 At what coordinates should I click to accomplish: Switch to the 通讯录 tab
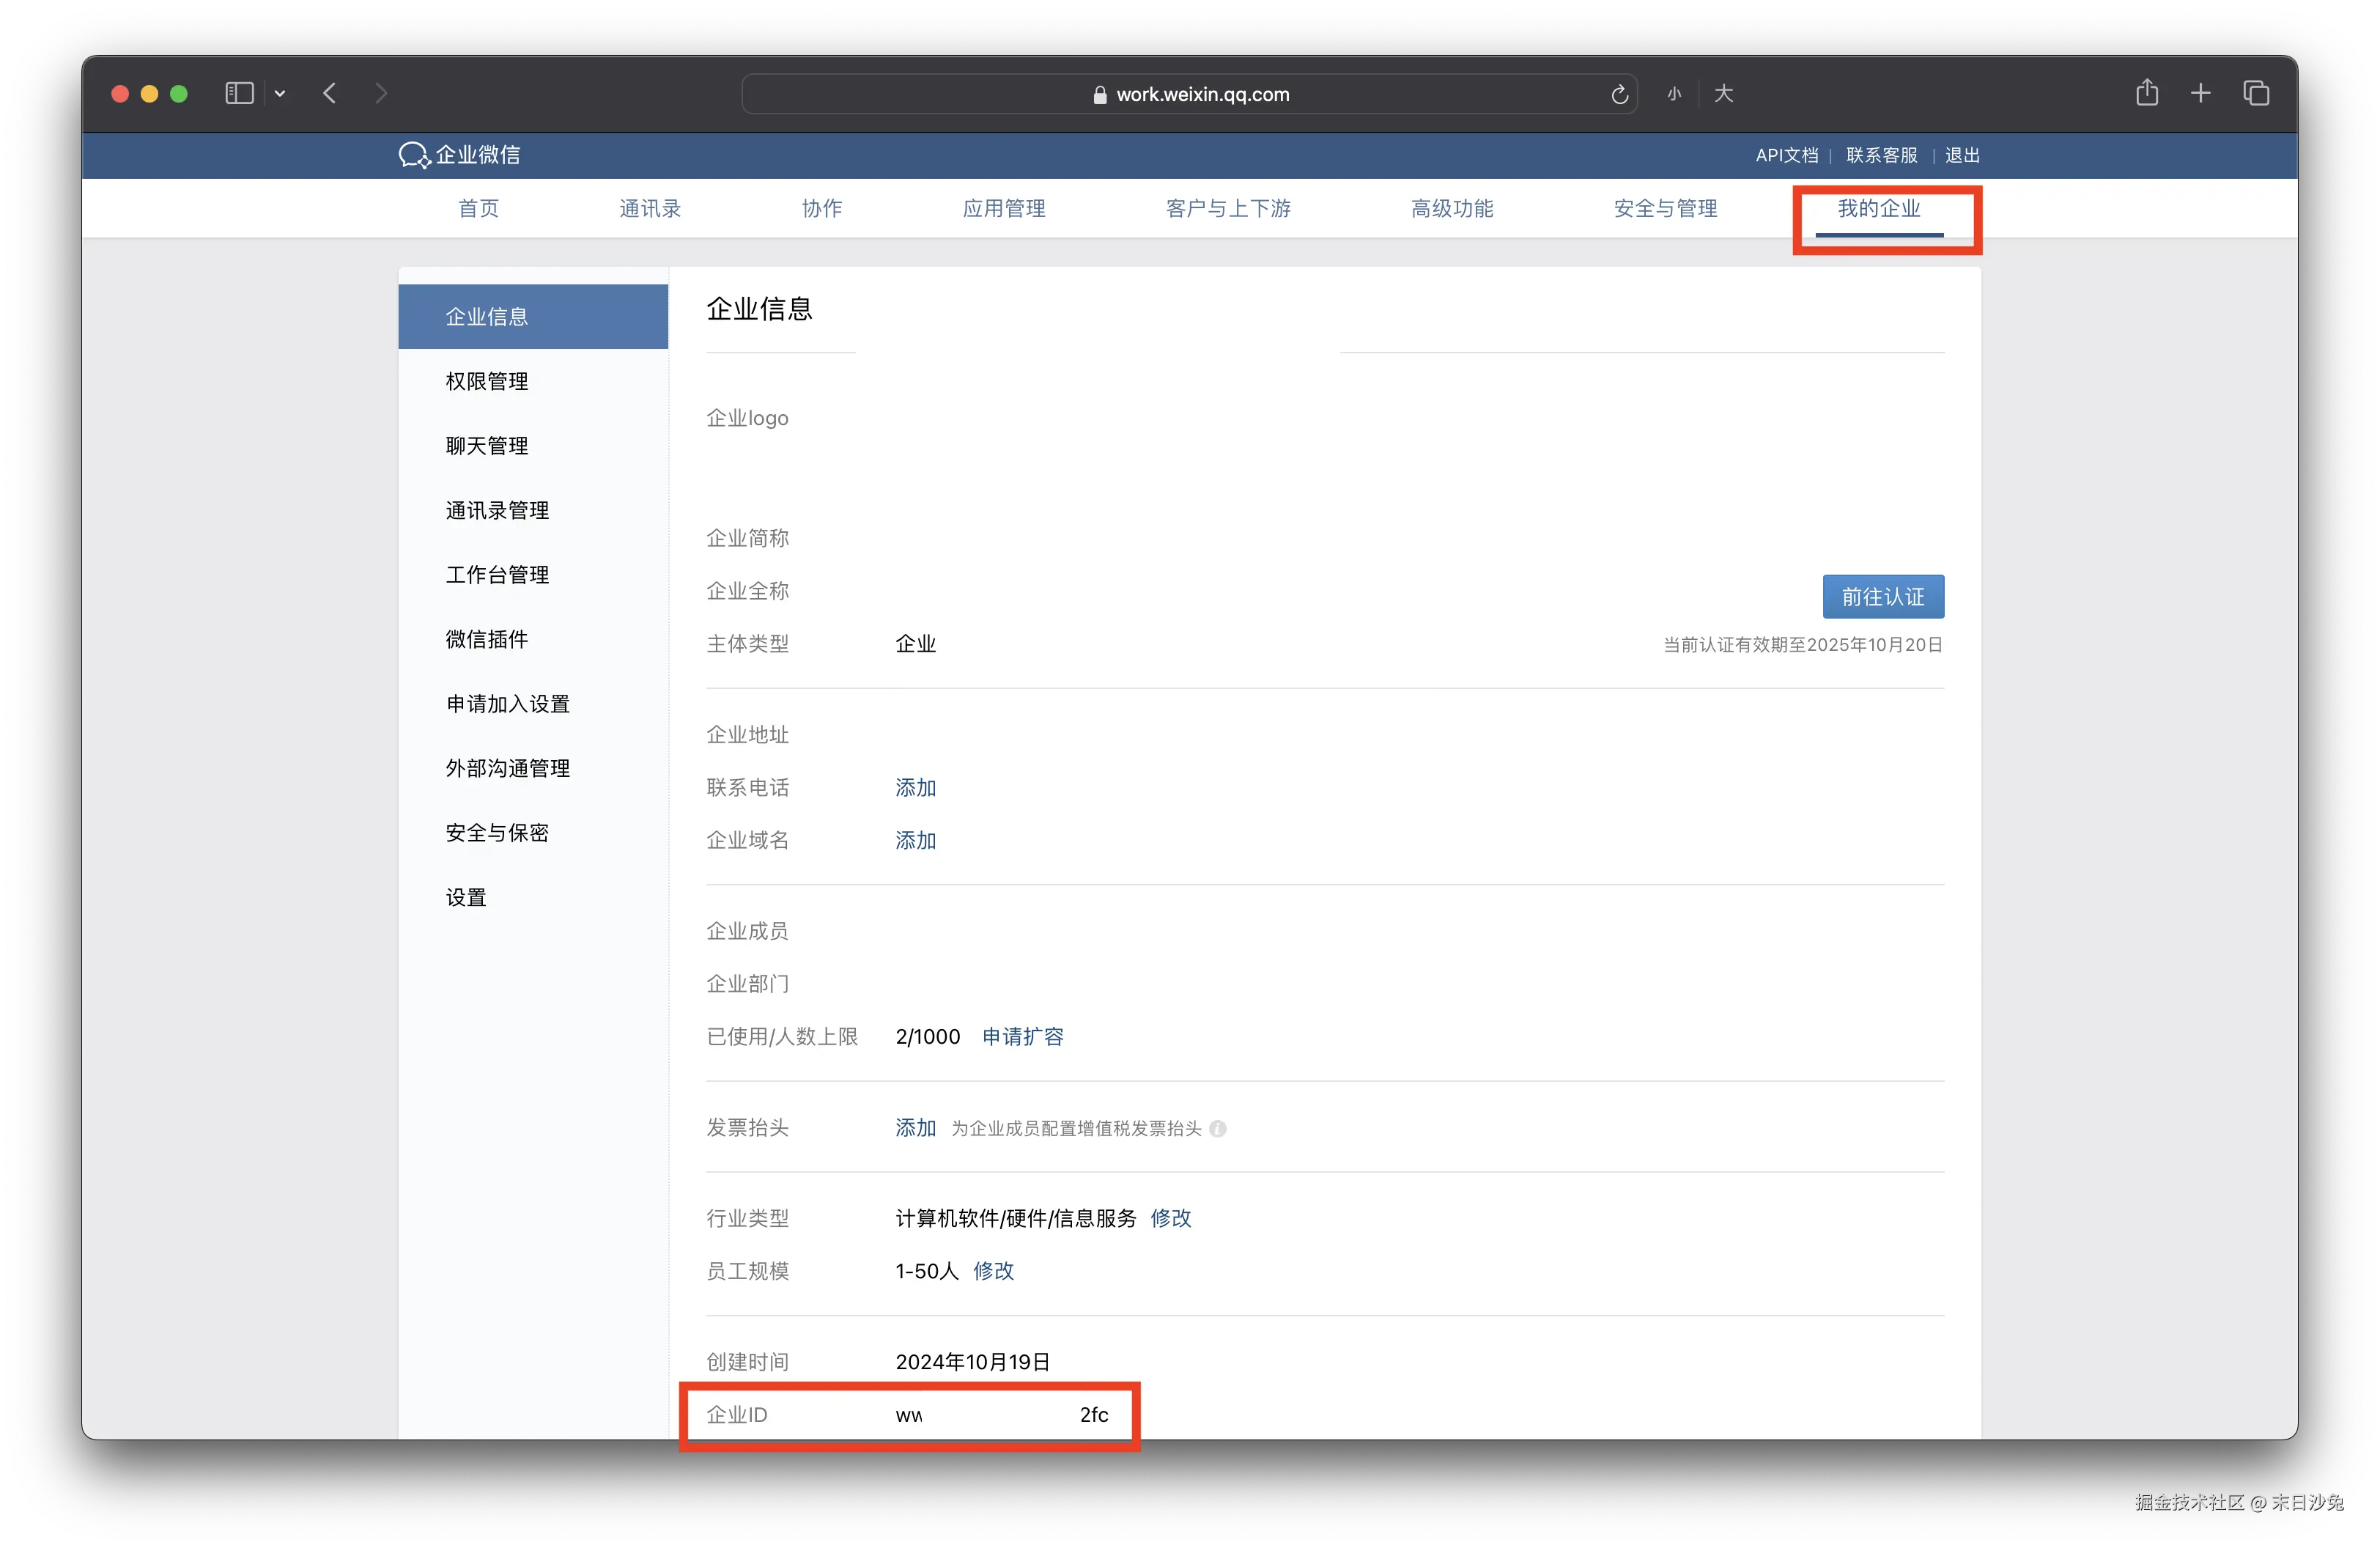tap(650, 208)
